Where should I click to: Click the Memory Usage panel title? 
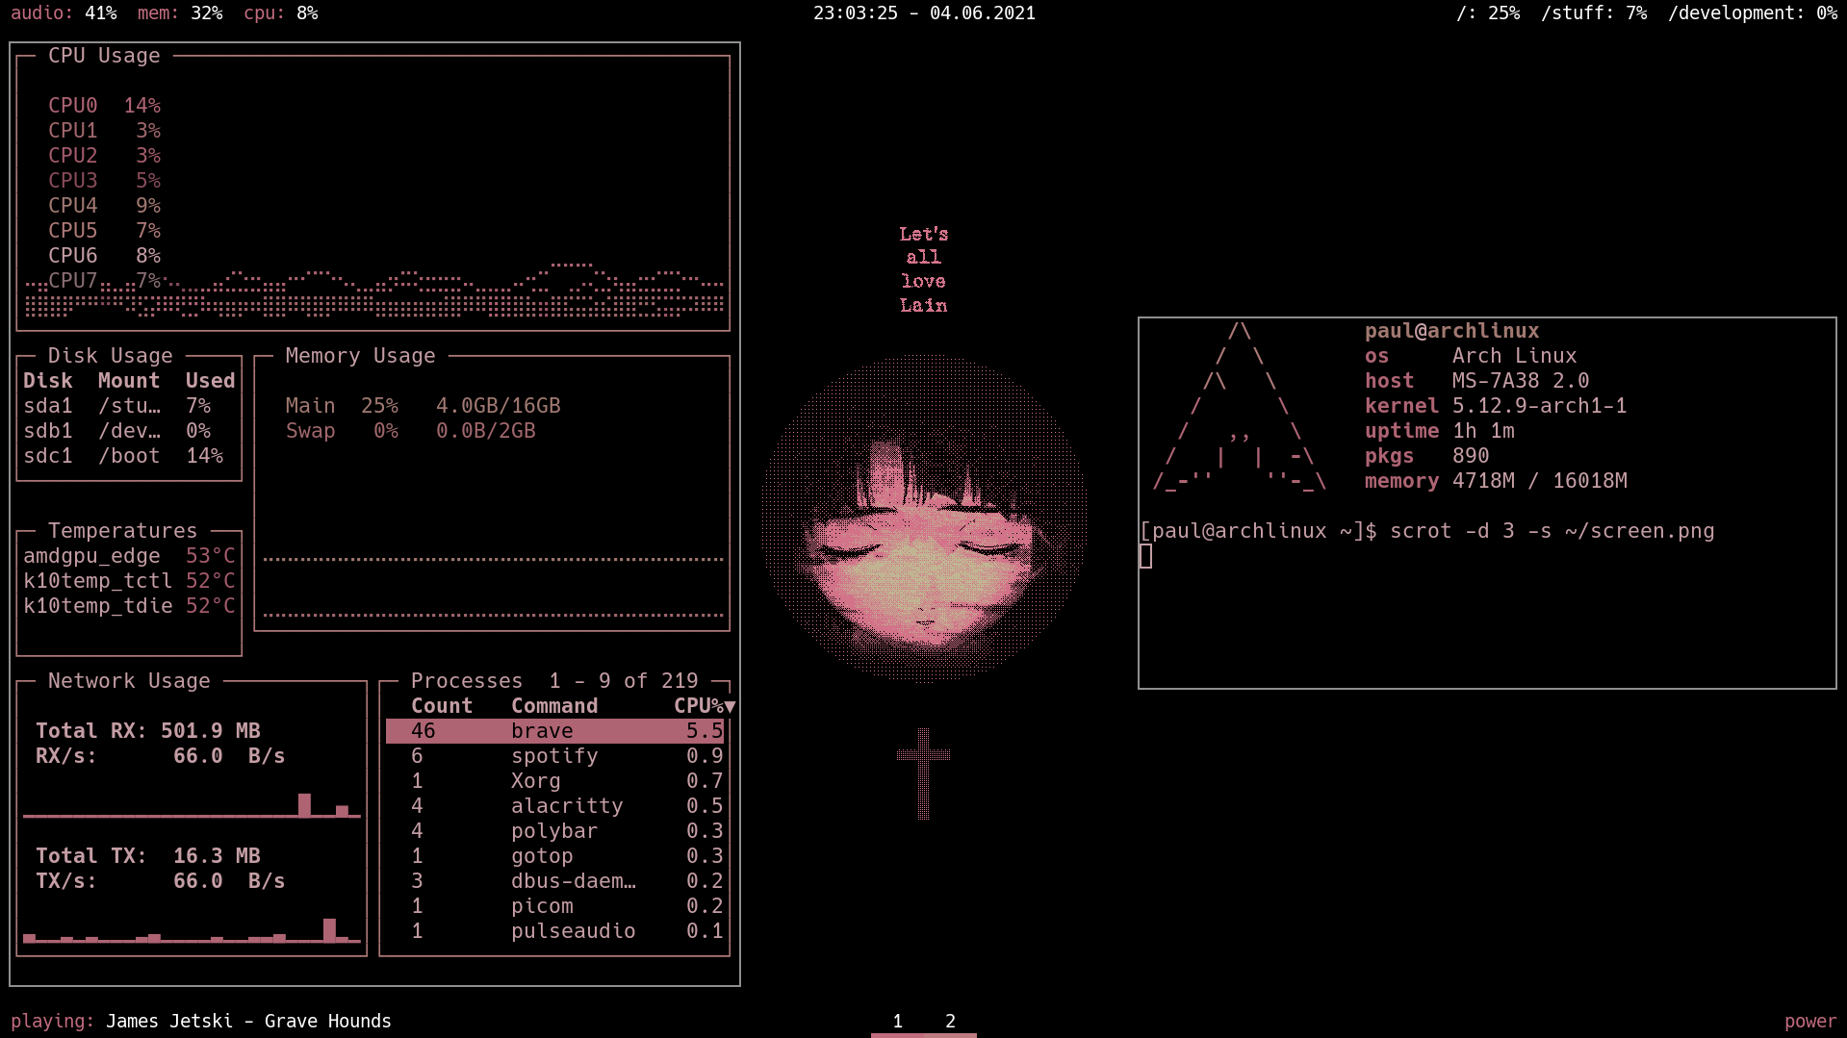pos(360,356)
